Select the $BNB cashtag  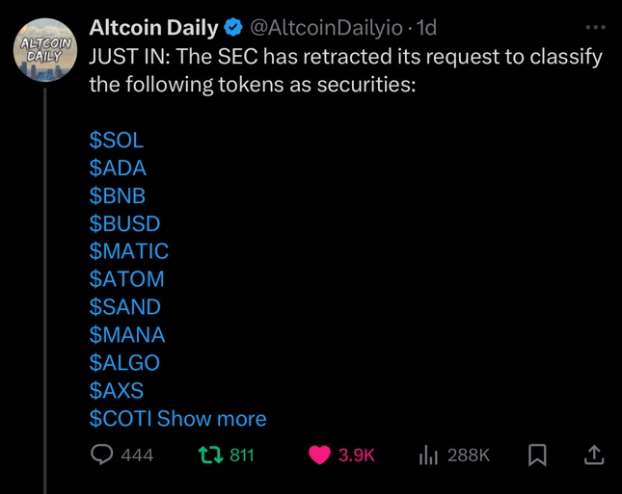click(118, 195)
